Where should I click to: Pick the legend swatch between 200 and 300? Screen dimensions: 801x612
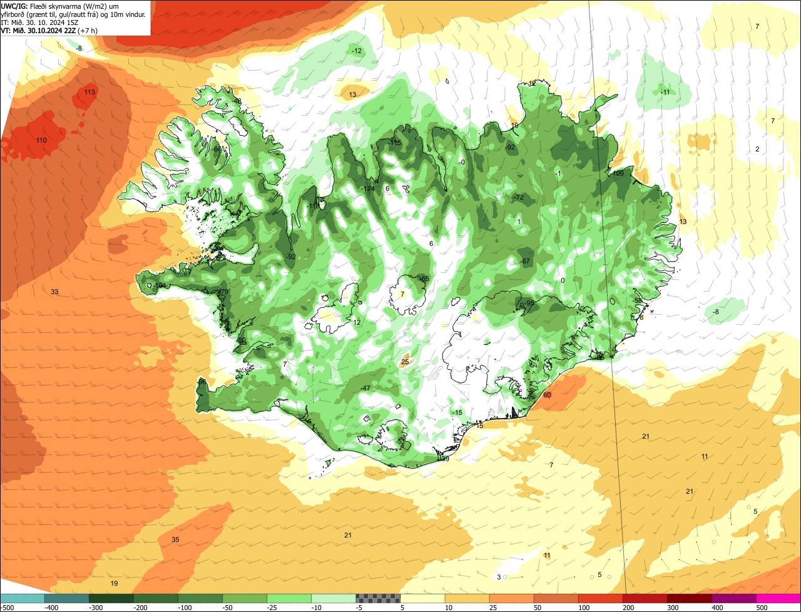(645, 598)
